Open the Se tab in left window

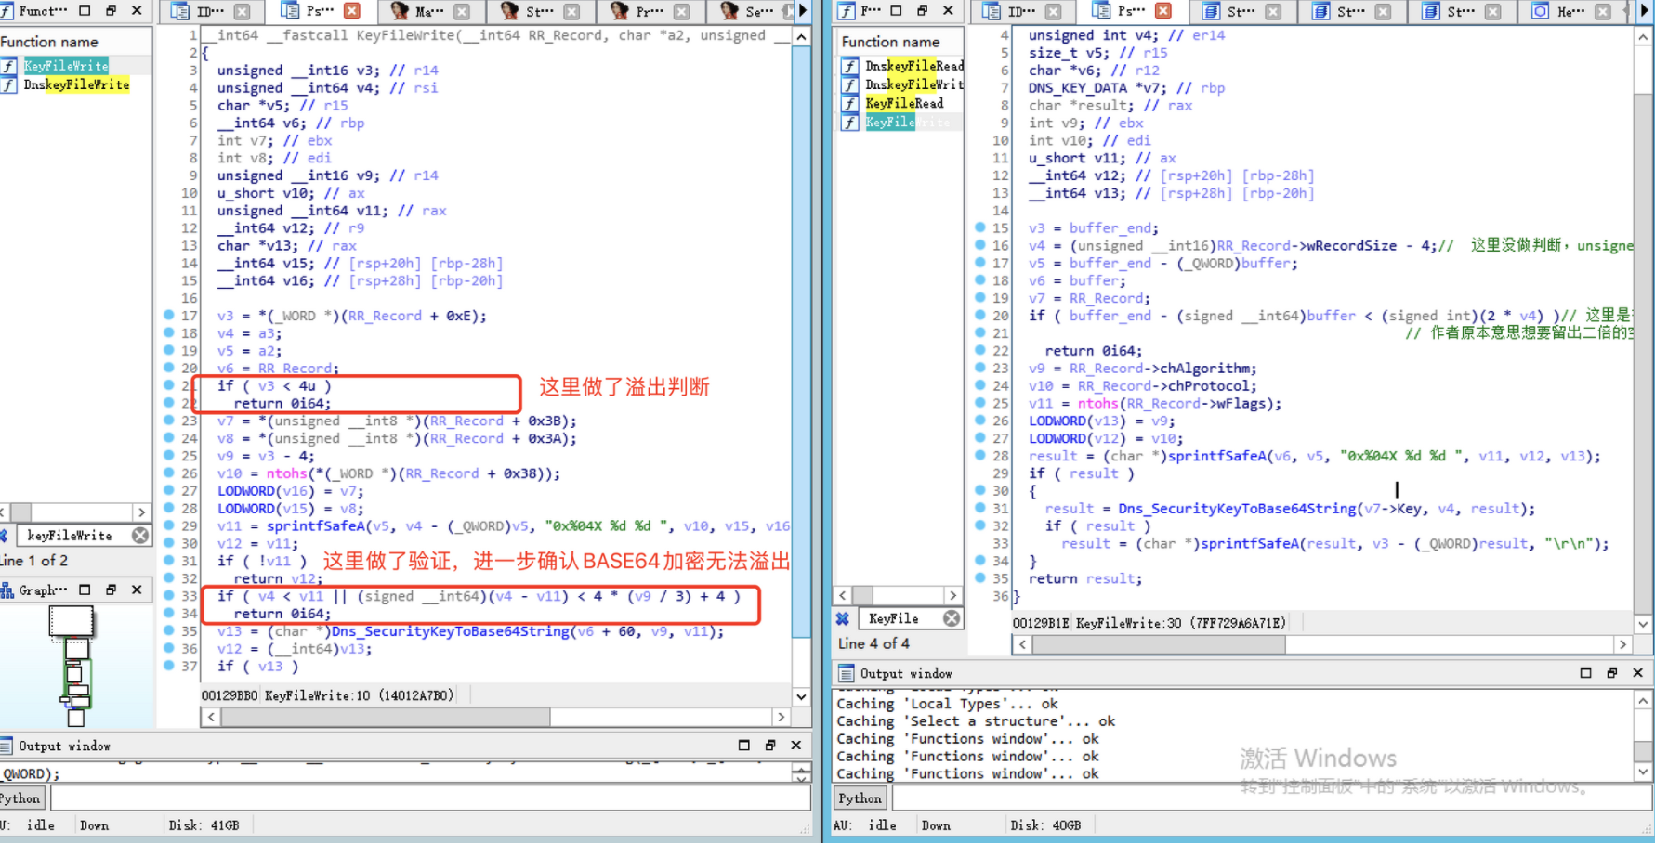(x=750, y=11)
